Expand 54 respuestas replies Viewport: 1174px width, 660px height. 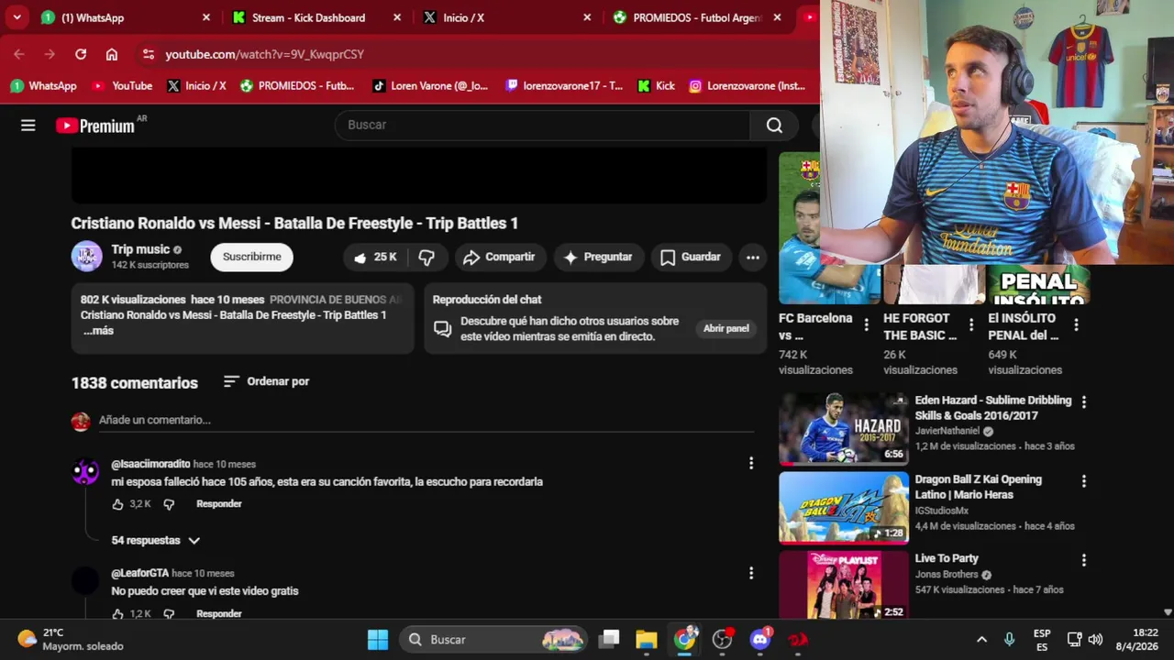[x=156, y=541]
